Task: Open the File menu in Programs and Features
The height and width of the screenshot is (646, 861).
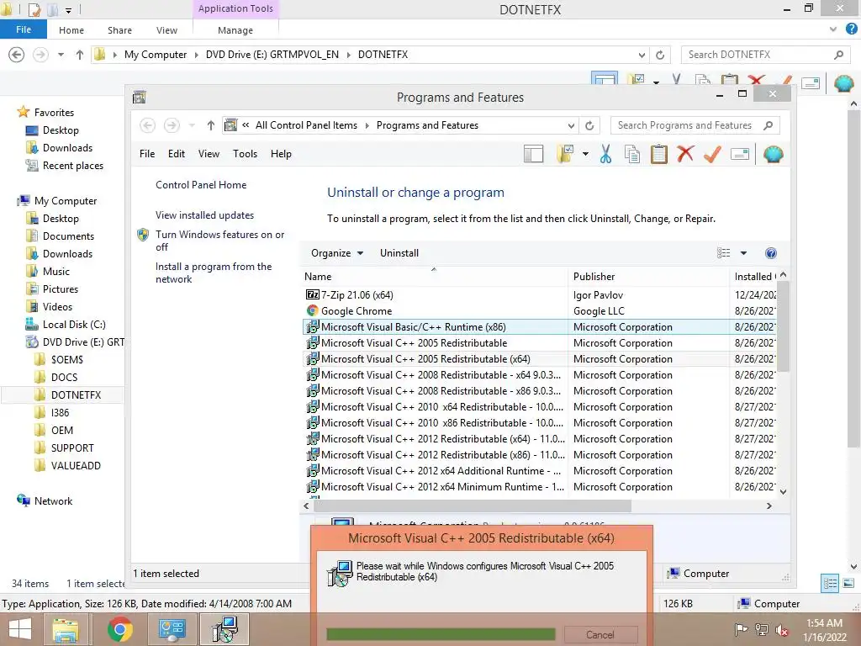Action: (x=146, y=154)
